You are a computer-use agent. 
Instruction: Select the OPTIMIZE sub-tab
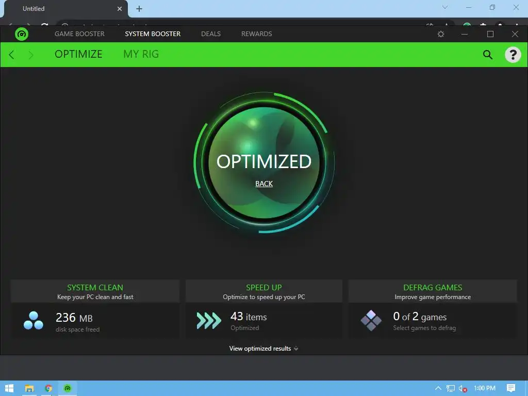coord(78,54)
